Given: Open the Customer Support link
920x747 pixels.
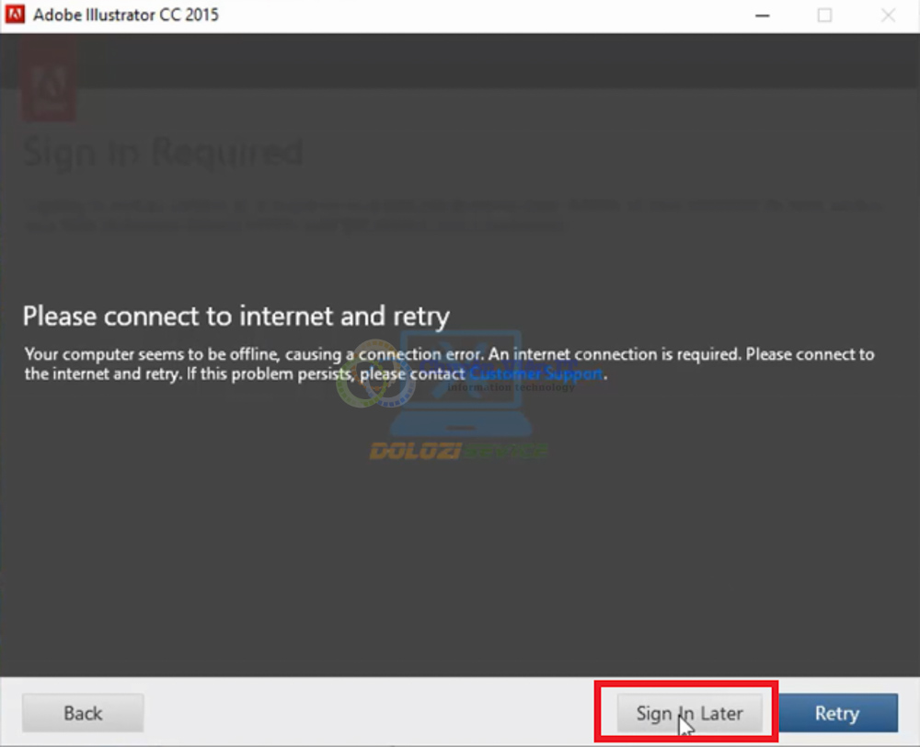Looking at the screenshot, I should click(x=535, y=374).
